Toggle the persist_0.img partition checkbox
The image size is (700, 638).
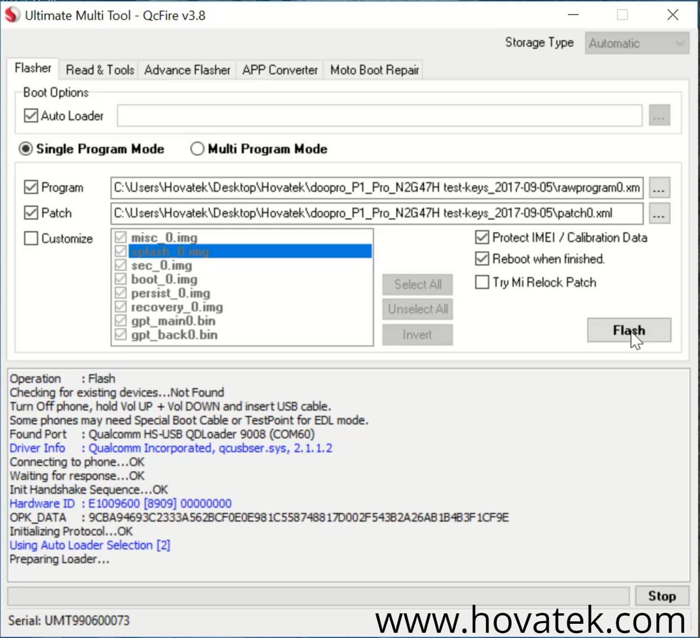[x=121, y=293]
